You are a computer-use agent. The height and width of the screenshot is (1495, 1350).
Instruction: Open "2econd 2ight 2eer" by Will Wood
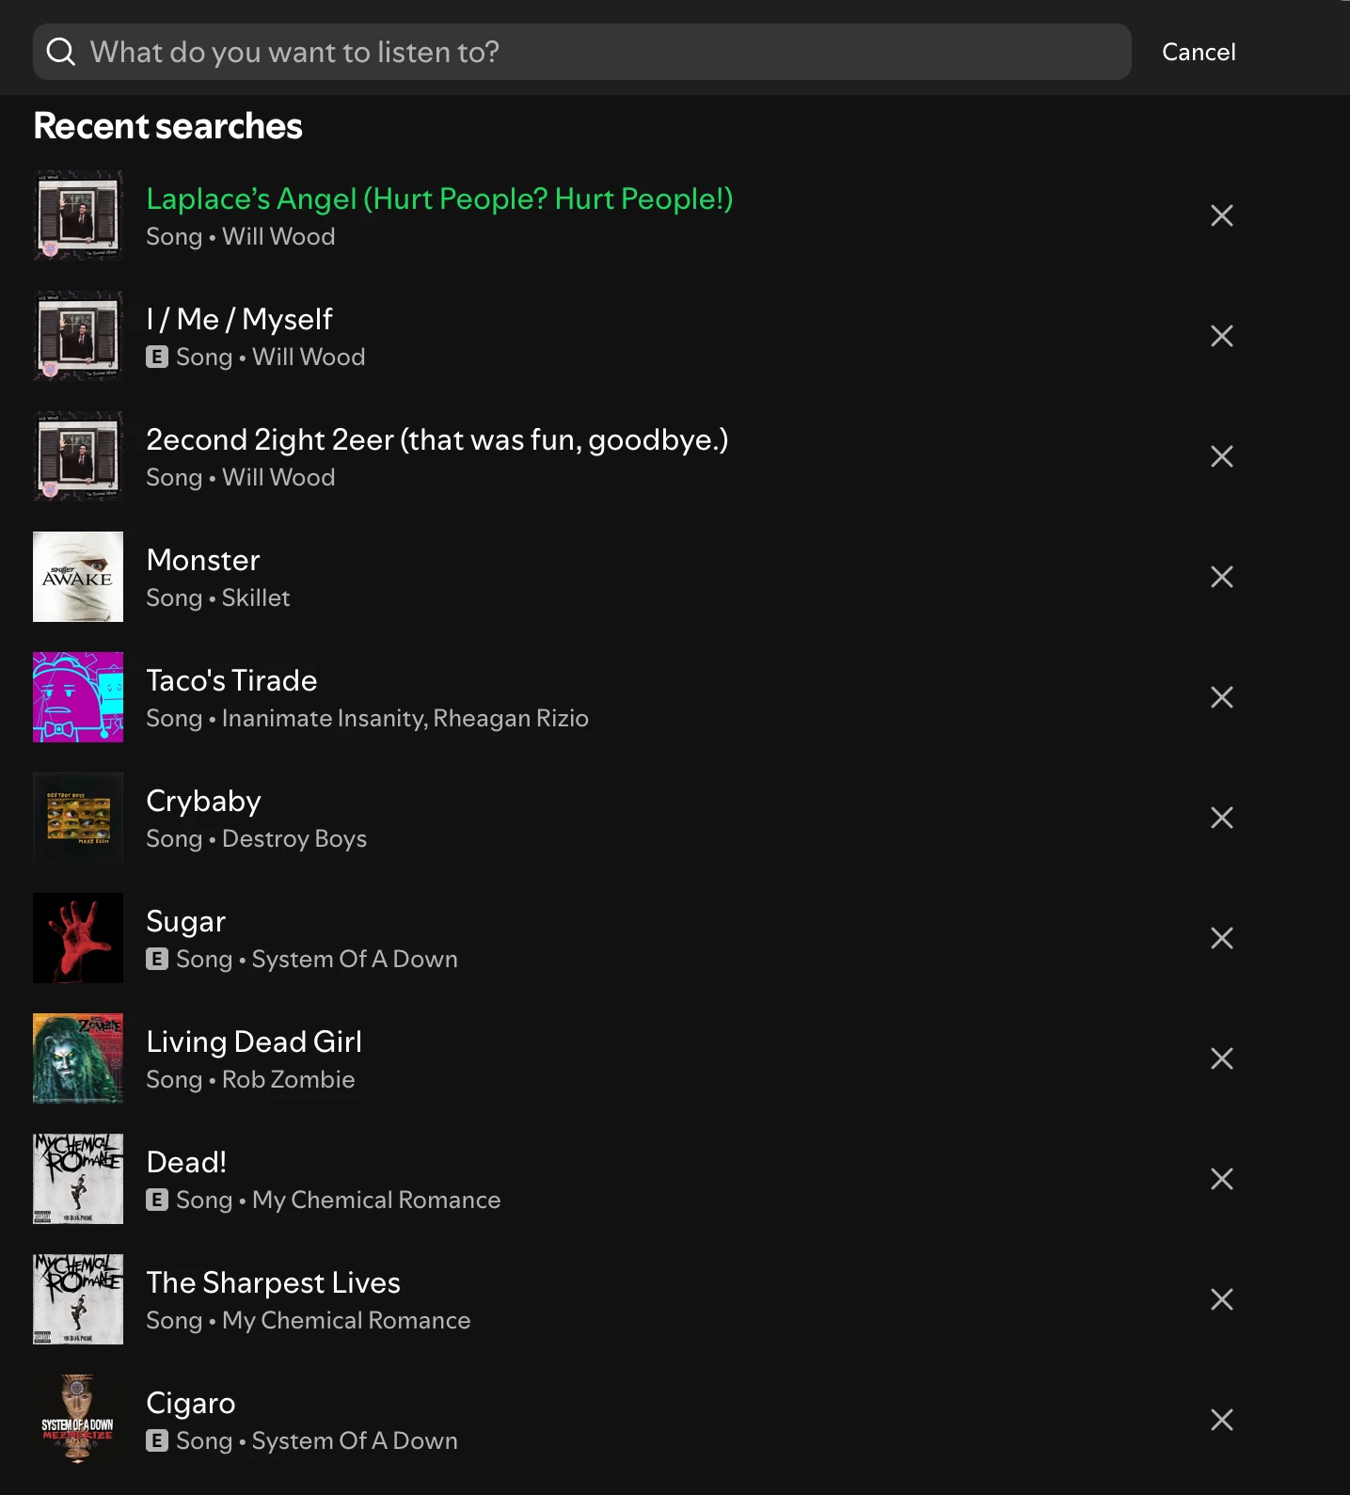pyautogui.click(x=437, y=439)
